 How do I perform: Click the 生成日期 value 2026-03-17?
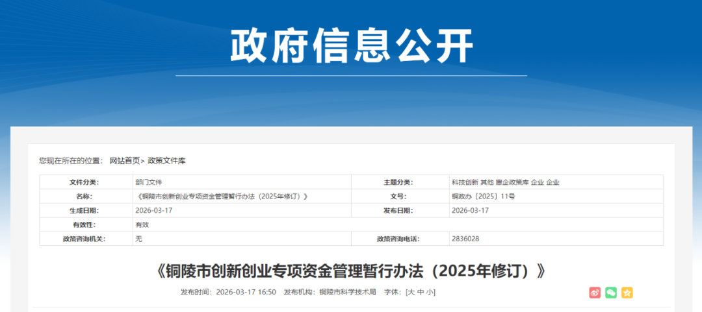(x=153, y=211)
